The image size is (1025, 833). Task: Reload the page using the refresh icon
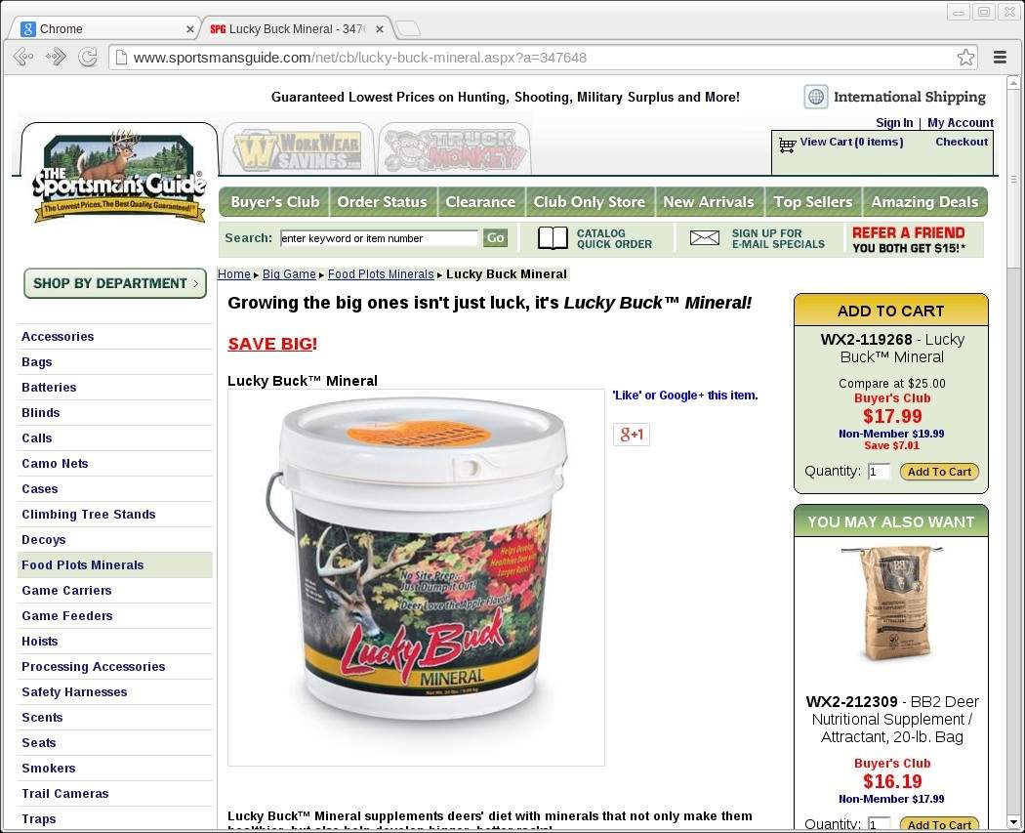click(x=88, y=58)
